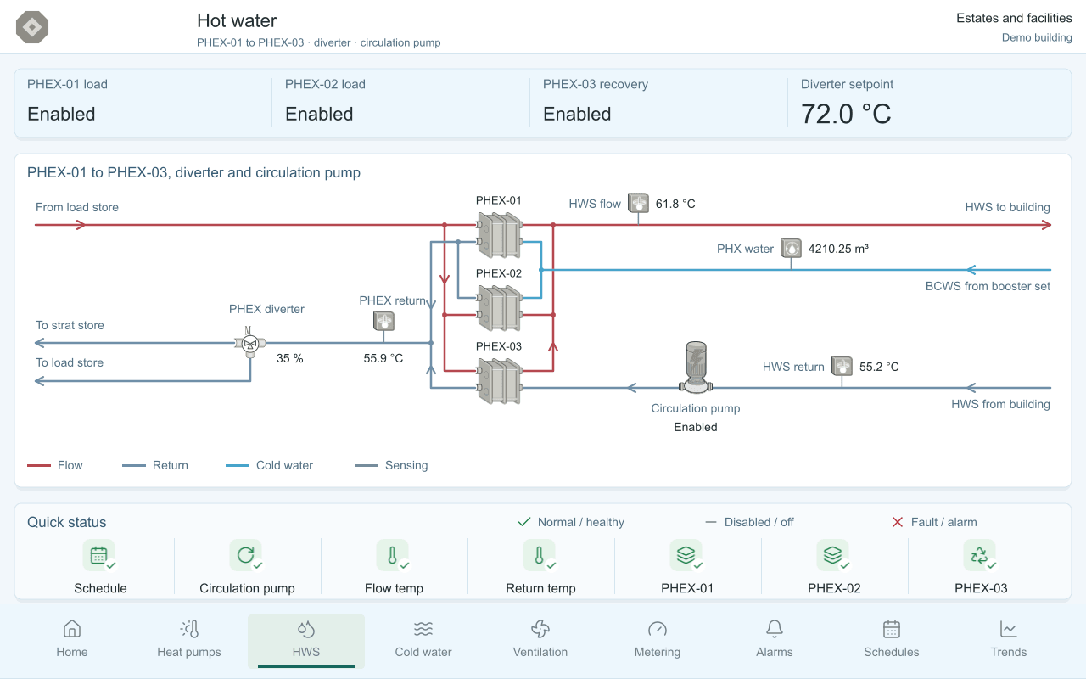Open the Alarms tab
The height and width of the screenshot is (679, 1086).
775,640
